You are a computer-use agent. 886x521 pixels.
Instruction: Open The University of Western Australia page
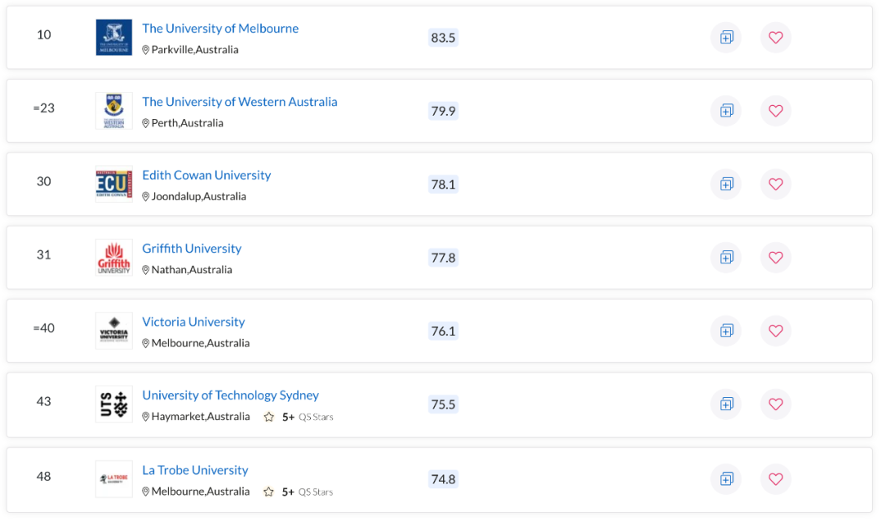(240, 102)
